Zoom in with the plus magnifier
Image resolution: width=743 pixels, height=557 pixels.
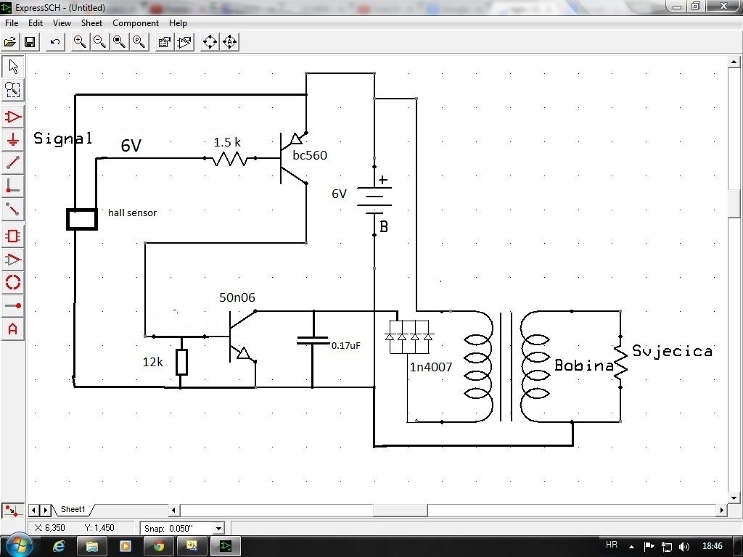click(x=80, y=42)
